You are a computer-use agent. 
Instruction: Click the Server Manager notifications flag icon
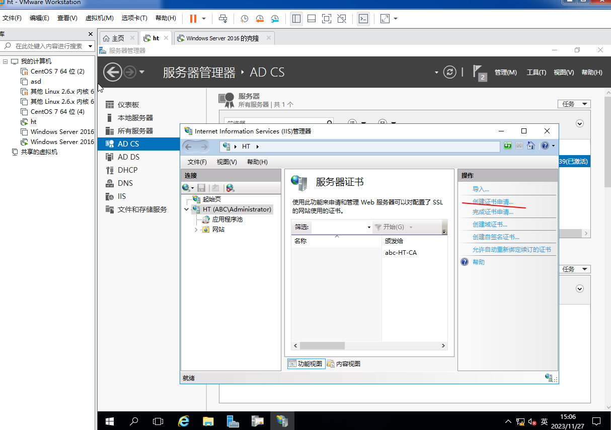479,73
